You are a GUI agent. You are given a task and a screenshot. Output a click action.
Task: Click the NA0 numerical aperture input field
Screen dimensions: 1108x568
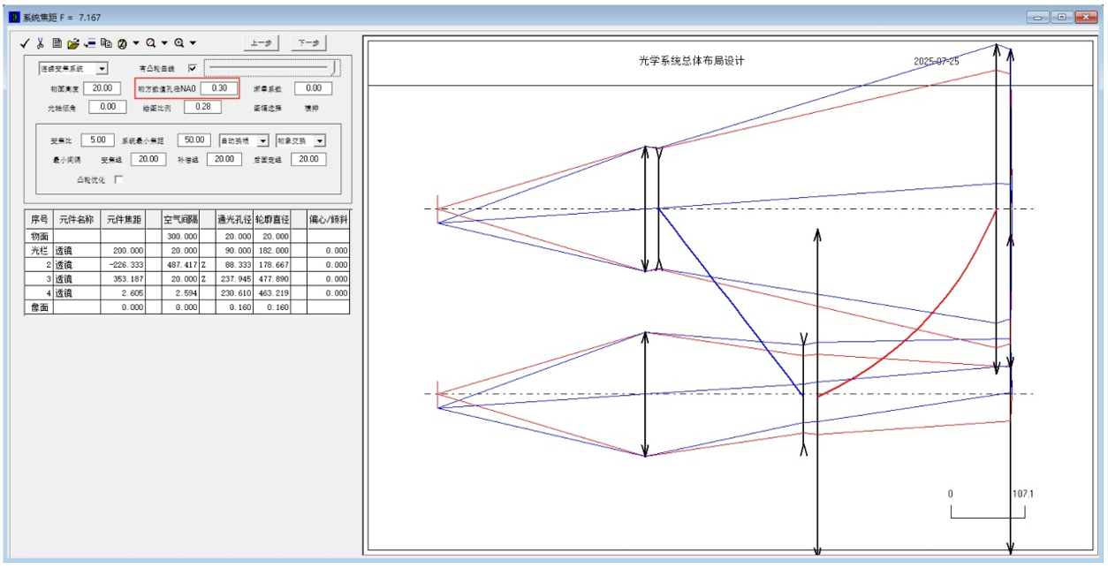219,88
